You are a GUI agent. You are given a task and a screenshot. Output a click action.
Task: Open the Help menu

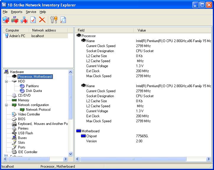pyautogui.click(x=43, y=12)
